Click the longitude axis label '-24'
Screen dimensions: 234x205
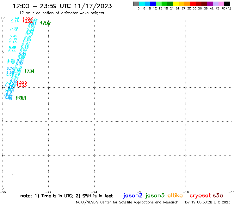coord(94,192)
